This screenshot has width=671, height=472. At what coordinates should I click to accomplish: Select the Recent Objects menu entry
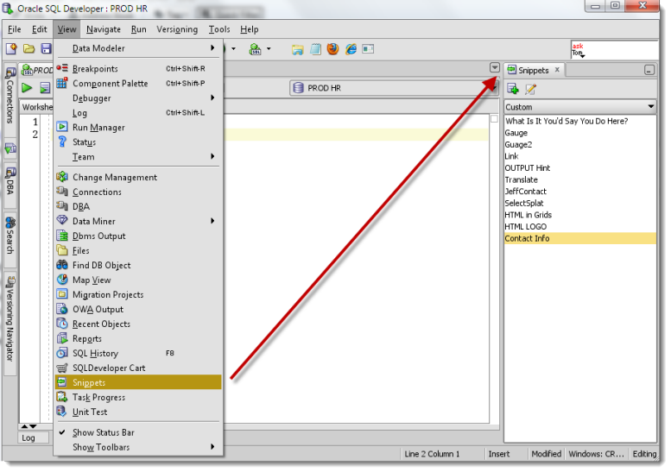tap(138, 324)
